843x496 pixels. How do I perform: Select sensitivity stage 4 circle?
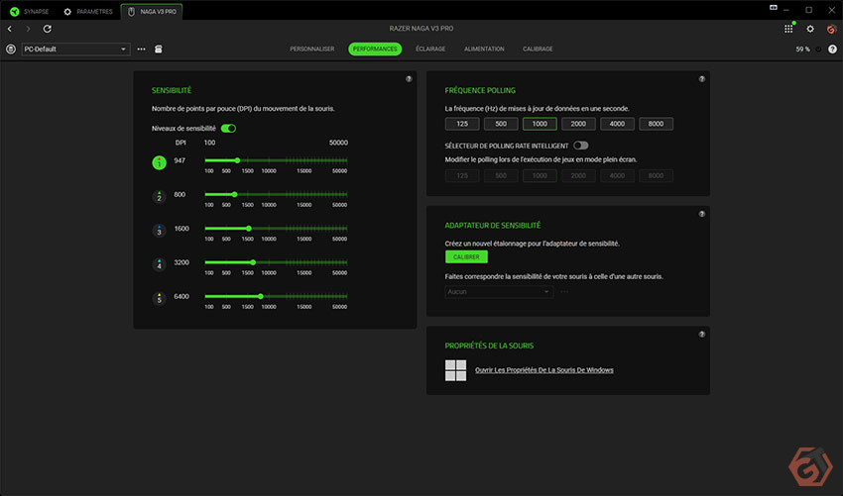(159, 264)
